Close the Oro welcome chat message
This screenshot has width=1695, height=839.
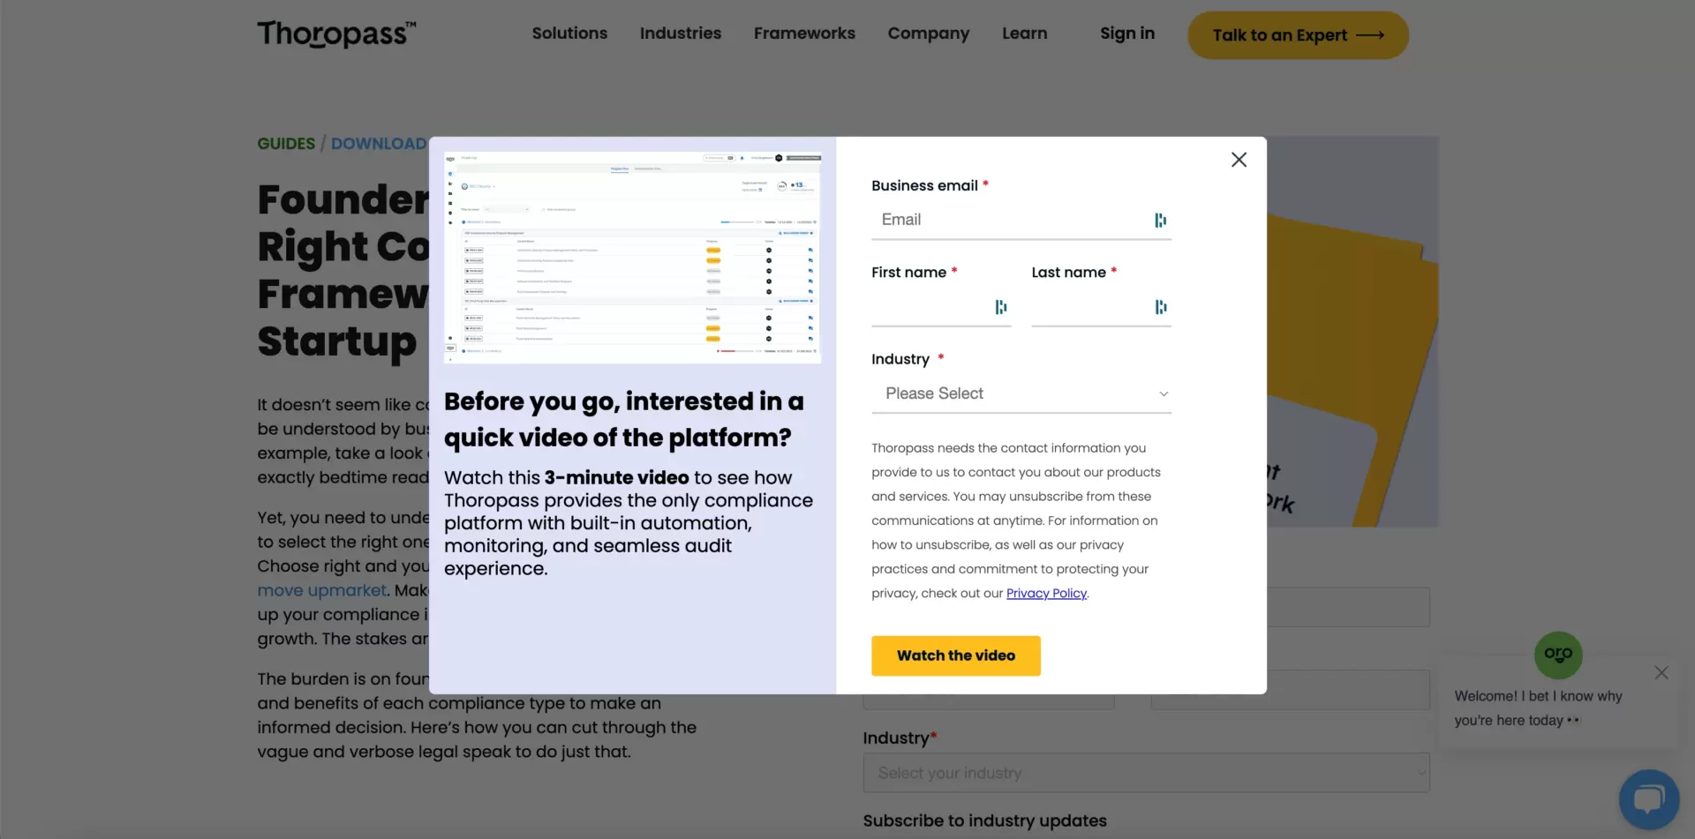[x=1661, y=672]
